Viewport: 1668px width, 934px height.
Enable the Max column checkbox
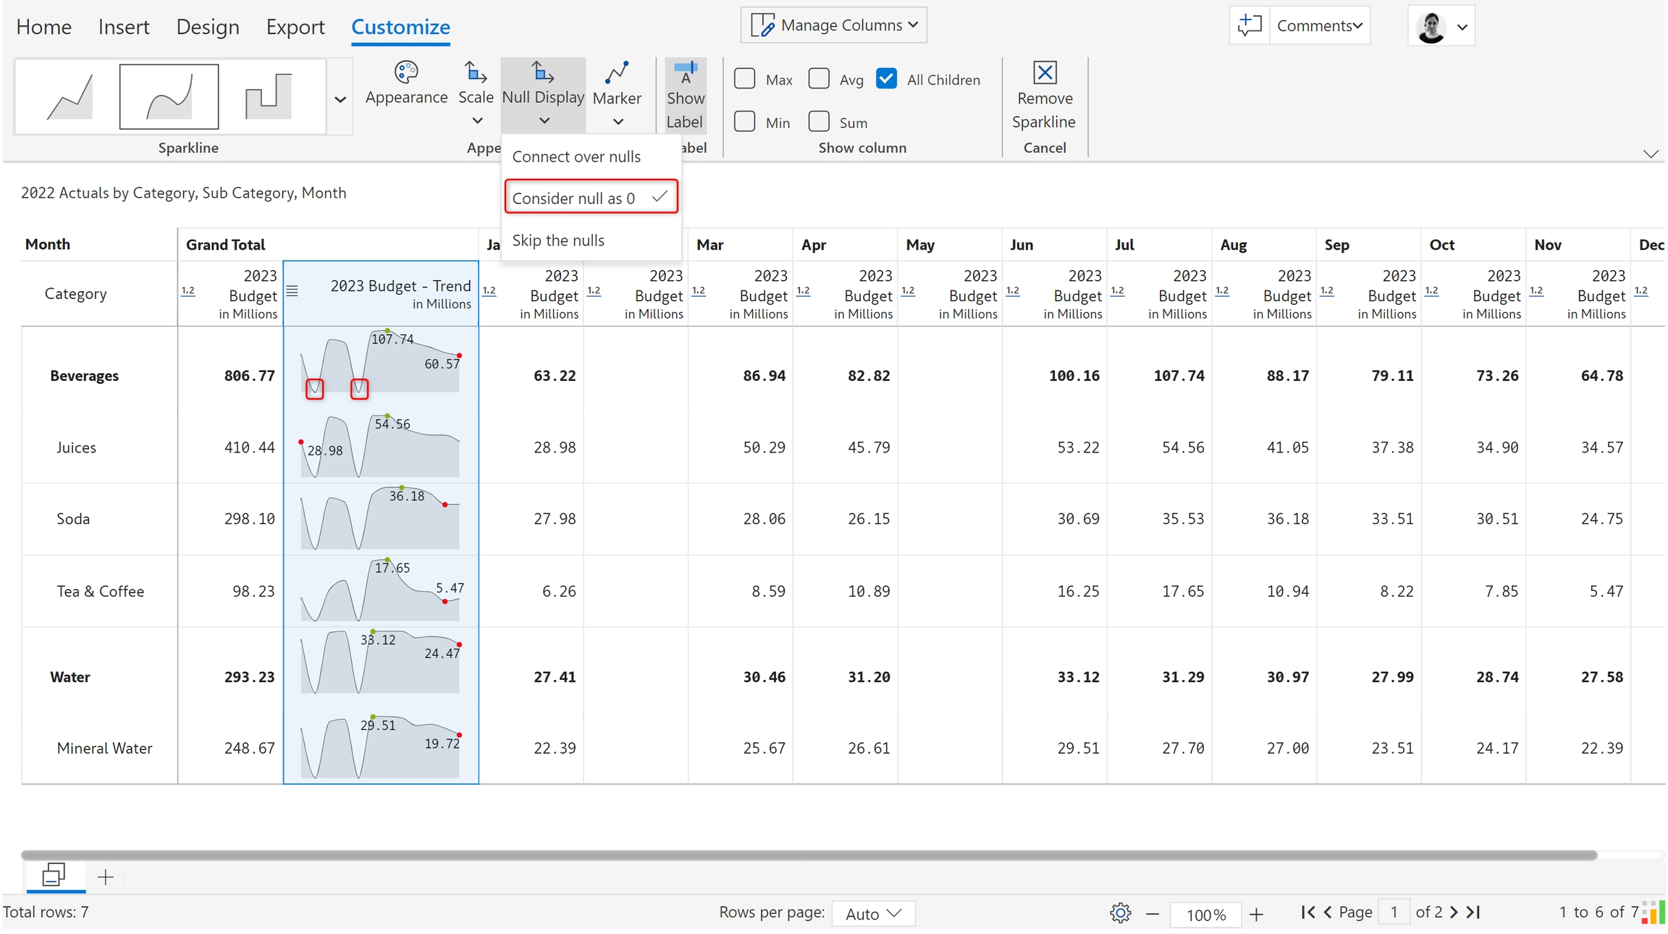744,79
